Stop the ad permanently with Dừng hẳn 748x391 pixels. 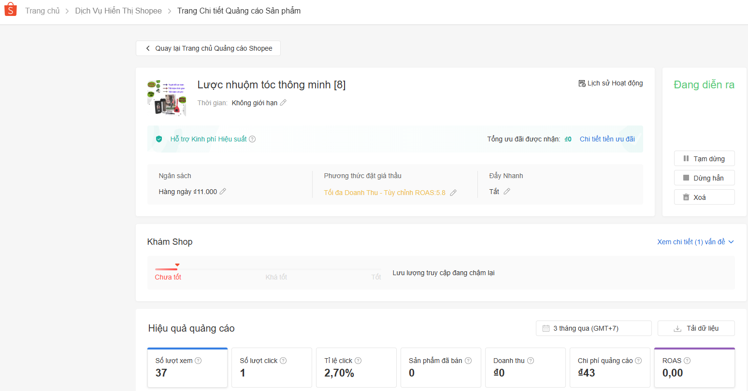pyautogui.click(x=704, y=178)
